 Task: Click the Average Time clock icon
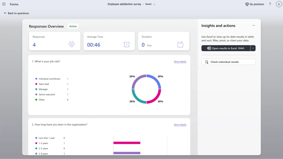tap(127, 44)
